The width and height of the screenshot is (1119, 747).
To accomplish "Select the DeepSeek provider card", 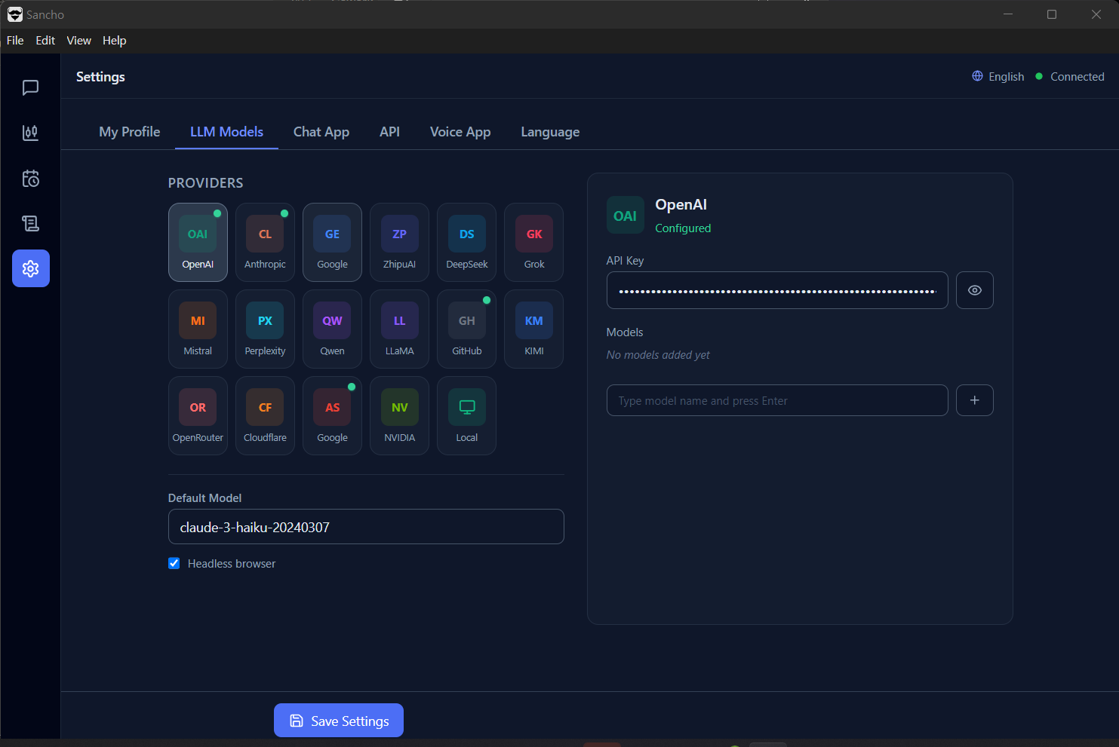I will tap(466, 242).
